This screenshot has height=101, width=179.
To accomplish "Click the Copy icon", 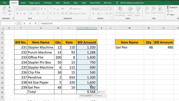I will click(10, 11).
